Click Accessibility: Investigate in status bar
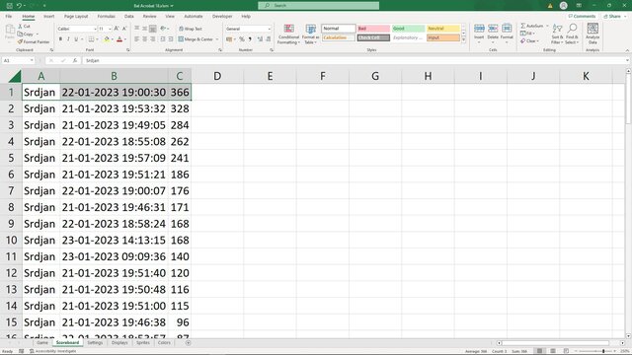 click(x=52, y=351)
